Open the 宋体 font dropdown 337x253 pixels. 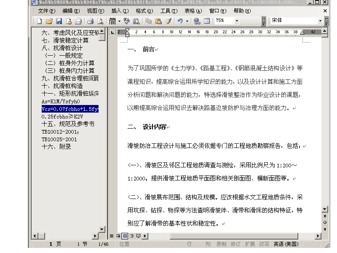(x=320, y=21)
